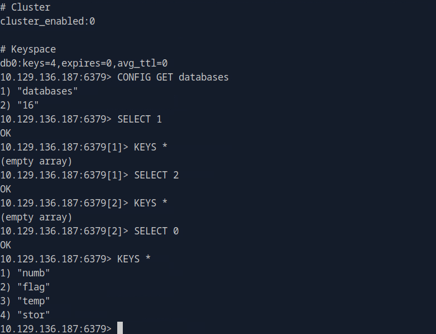The height and width of the screenshot is (334, 436).
Task: Click the CONFIG GET databases command text
Action: pos(173,77)
